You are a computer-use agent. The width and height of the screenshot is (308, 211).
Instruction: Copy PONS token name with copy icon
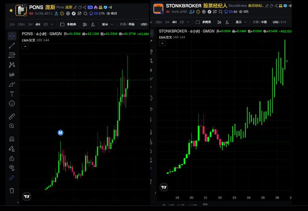tap(80, 7)
